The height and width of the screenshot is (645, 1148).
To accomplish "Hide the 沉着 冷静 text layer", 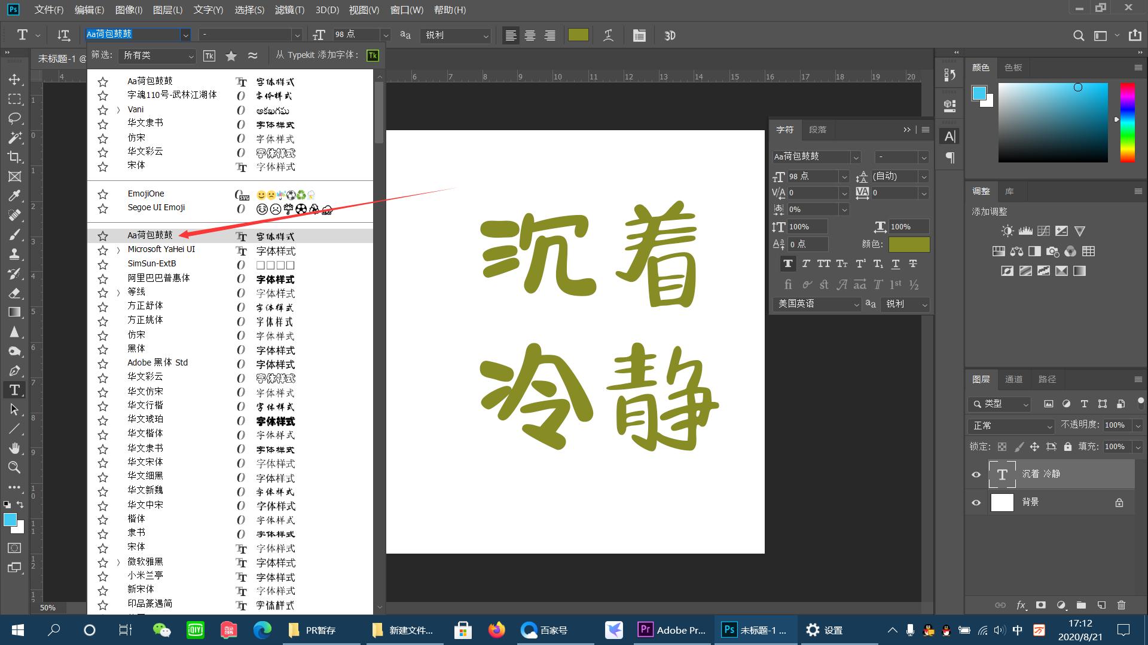I will click(x=976, y=474).
